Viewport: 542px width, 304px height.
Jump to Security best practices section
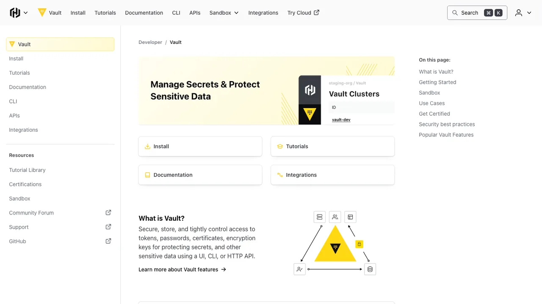coord(447,125)
